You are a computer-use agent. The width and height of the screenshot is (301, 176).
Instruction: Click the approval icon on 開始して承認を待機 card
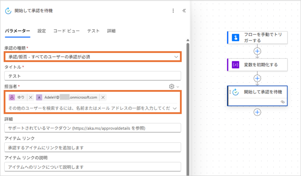click(236, 92)
